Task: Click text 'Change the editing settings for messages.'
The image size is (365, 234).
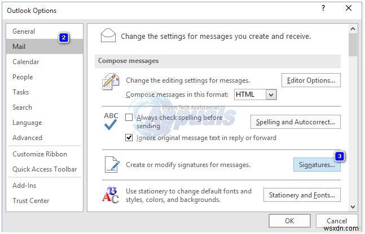Action: point(188,80)
